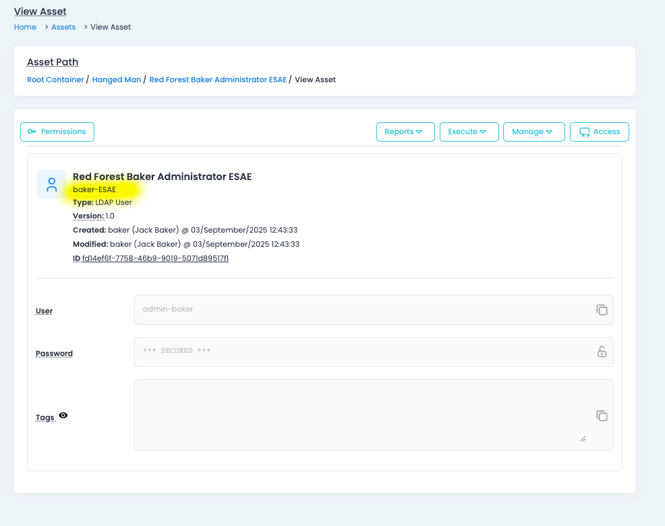Copy the User field value

click(602, 310)
